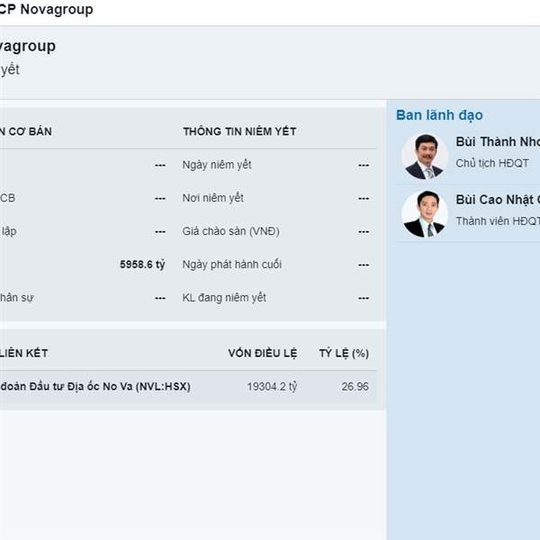Open the Địa ốc No Va (NVL:HSX) company link
Image resolution: width=540 pixels, height=540 pixels.
95,386
